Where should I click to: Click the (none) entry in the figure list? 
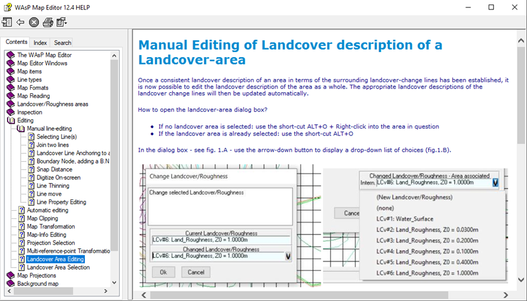click(x=385, y=208)
